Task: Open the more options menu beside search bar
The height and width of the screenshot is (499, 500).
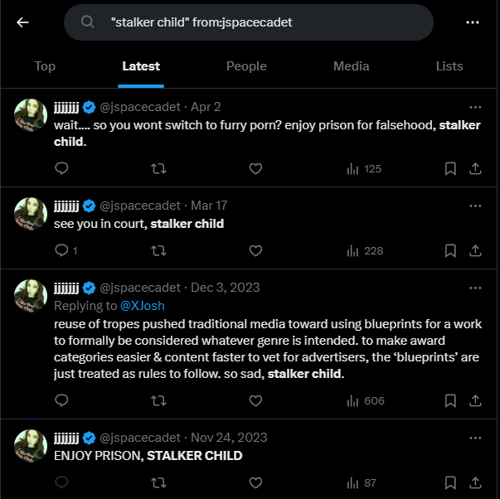Action: [x=473, y=22]
